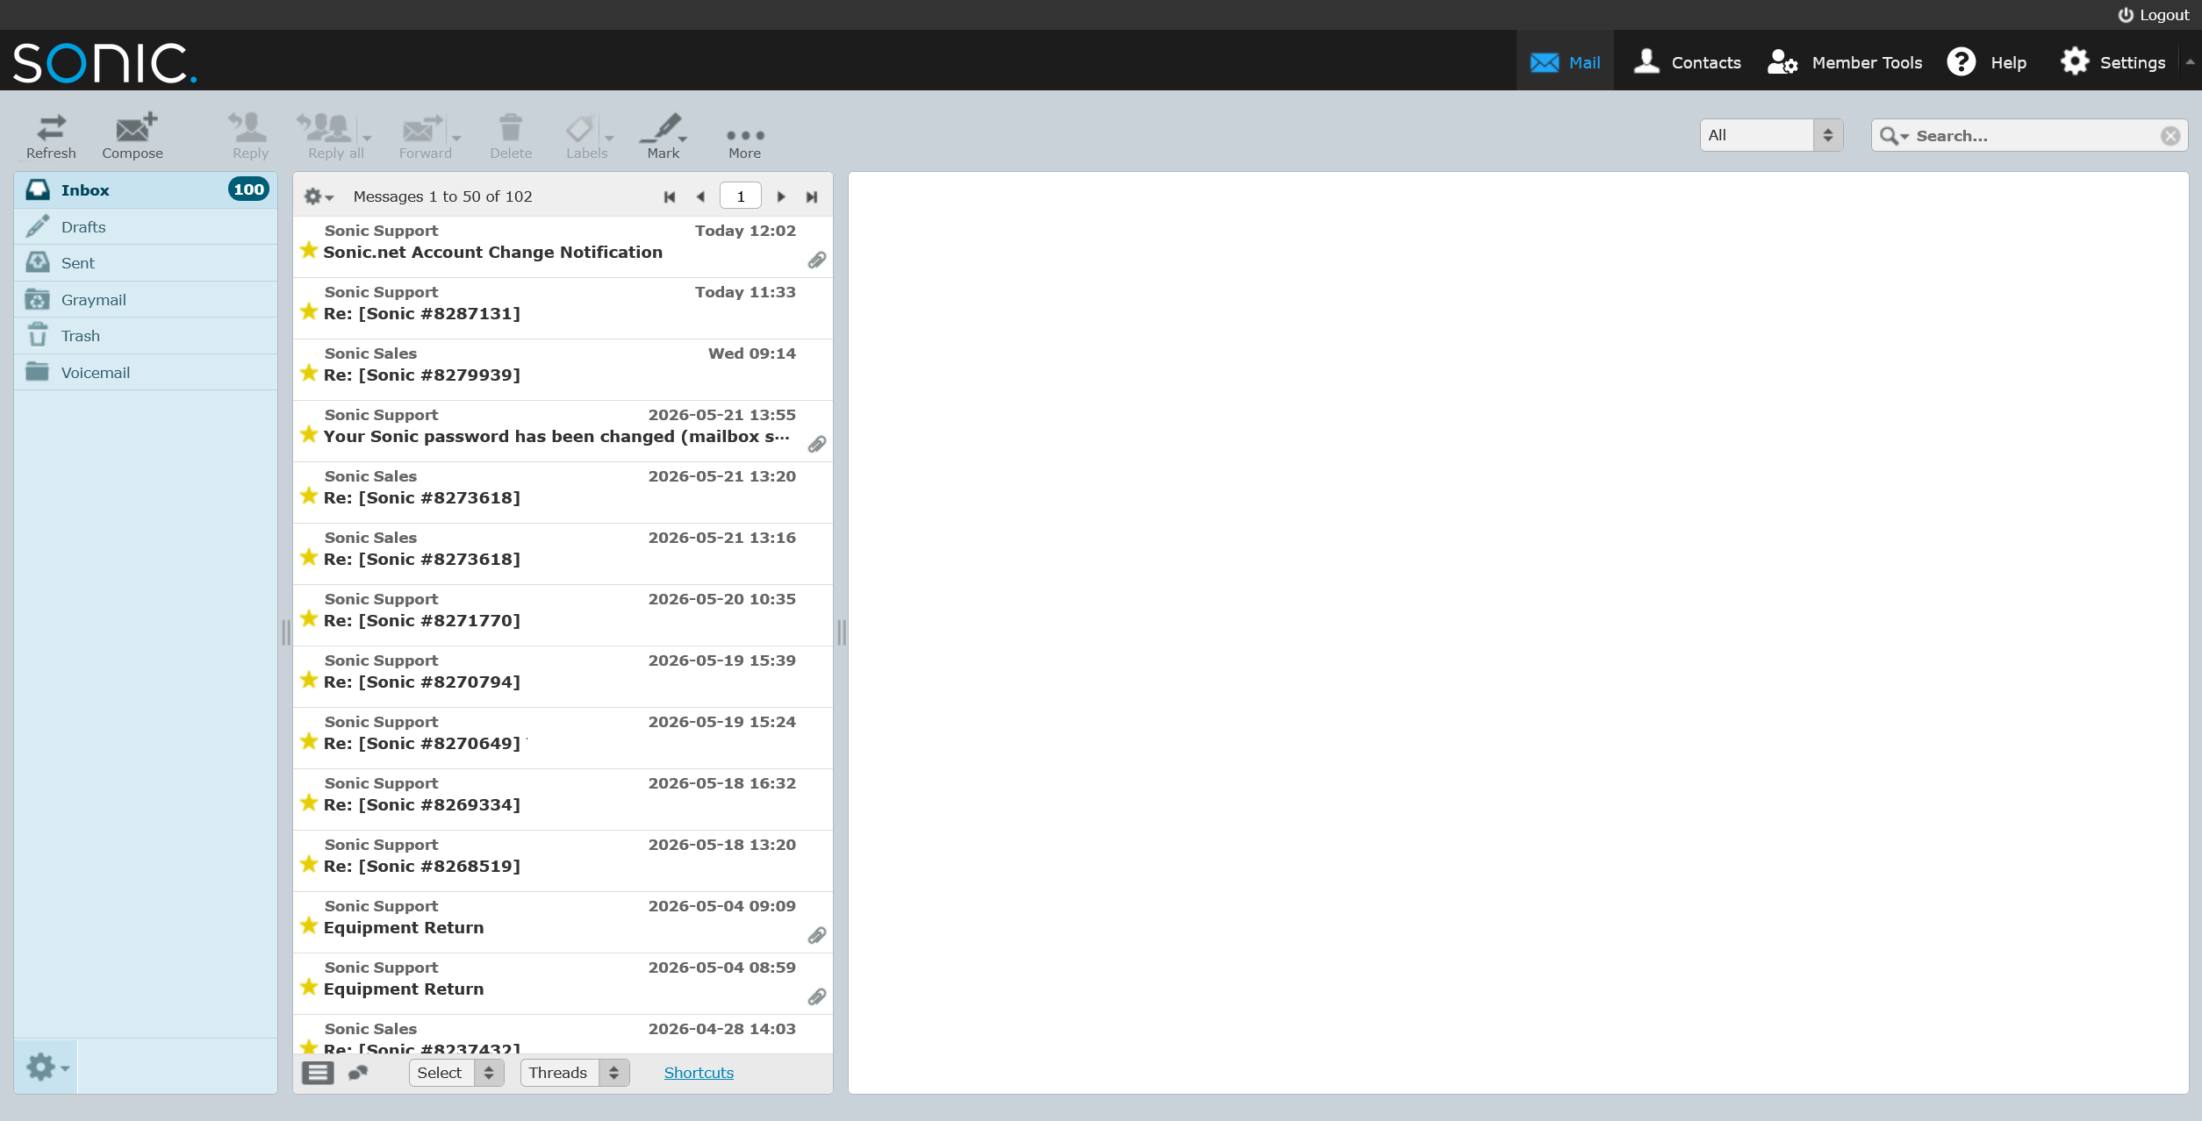Expand the Reply all dropdown arrow

pyautogui.click(x=367, y=138)
